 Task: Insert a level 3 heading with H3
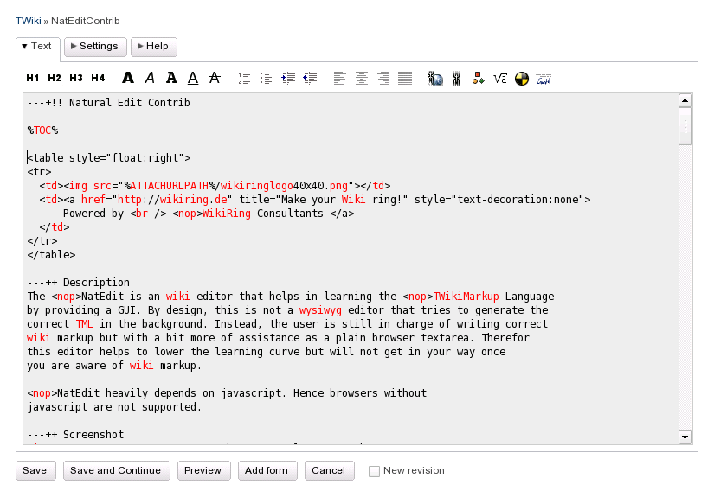click(x=76, y=78)
